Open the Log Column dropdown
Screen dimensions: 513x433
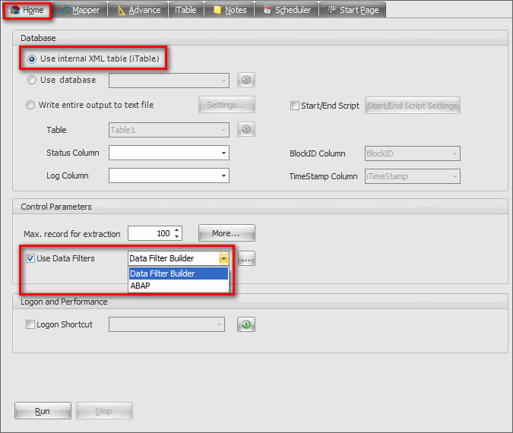tap(169, 175)
